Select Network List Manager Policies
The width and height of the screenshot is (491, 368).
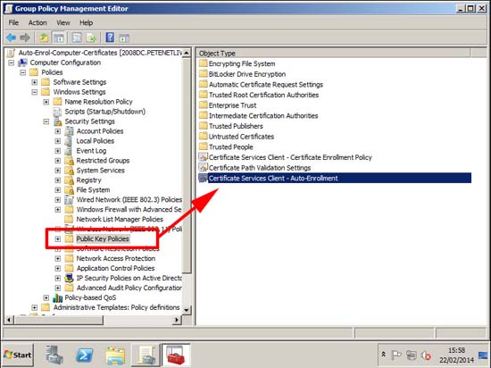click(120, 219)
